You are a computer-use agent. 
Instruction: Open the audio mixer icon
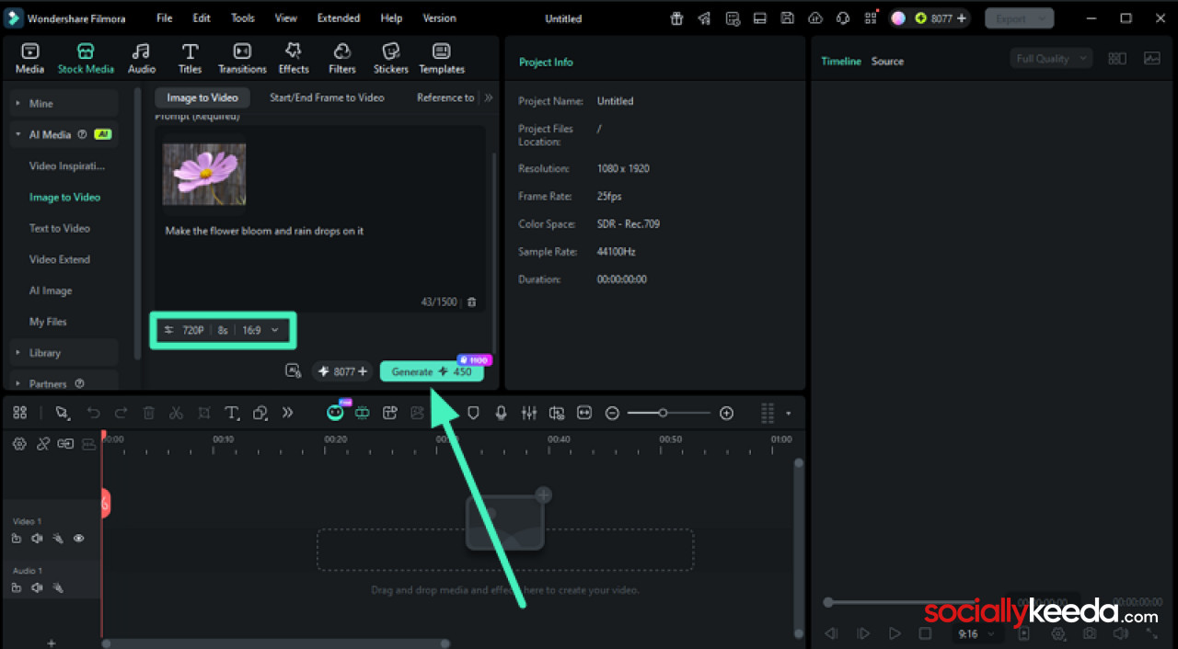528,414
